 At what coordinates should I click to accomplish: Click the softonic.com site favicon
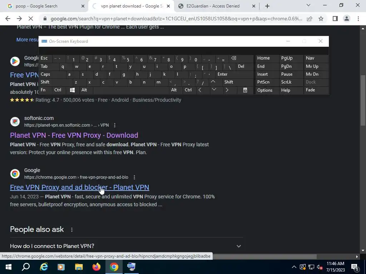coord(15,122)
